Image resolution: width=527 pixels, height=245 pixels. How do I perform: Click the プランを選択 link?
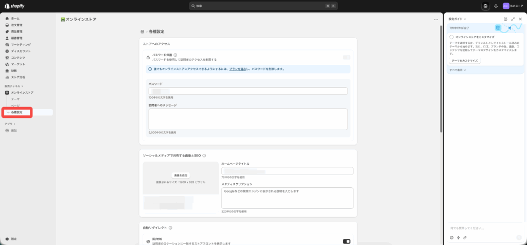[x=237, y=68]
